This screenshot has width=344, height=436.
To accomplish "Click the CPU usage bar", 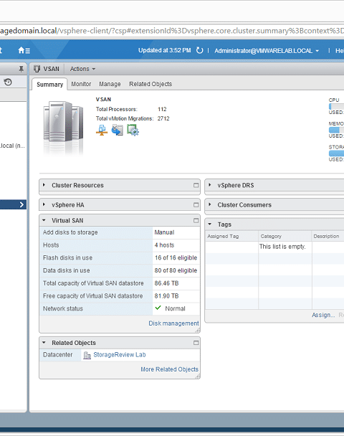I will pos(336,107).
